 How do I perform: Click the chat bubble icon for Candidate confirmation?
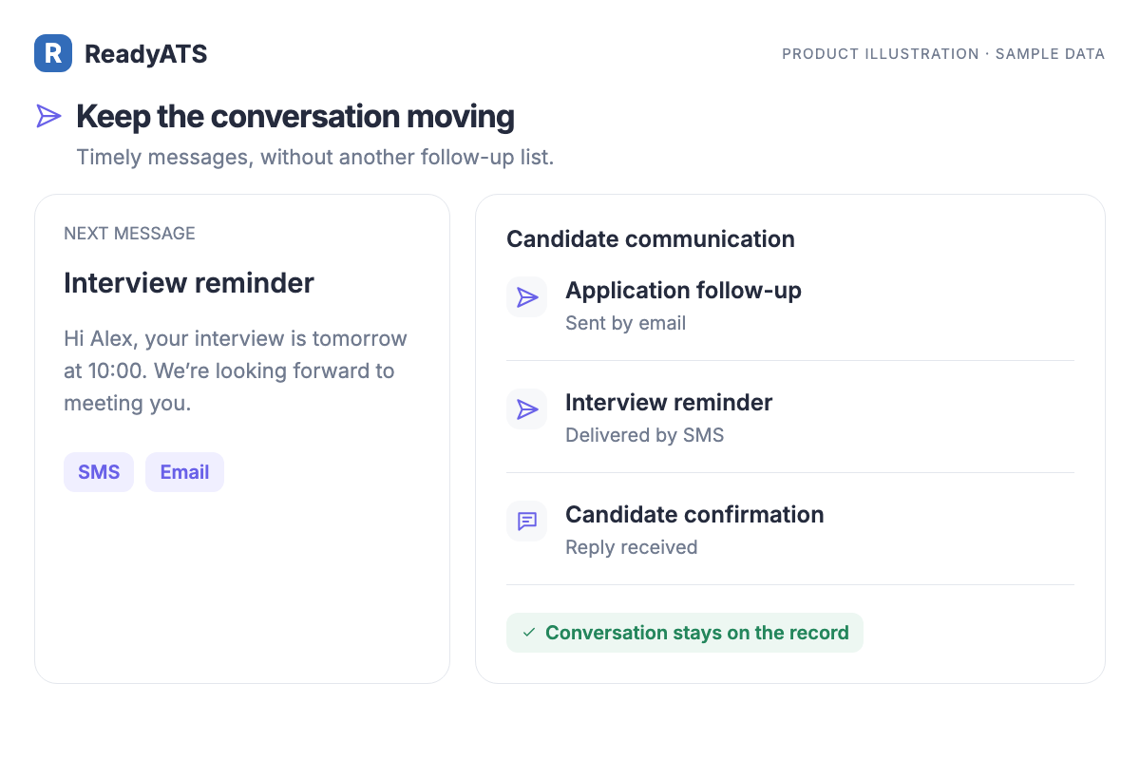[527, 522]
